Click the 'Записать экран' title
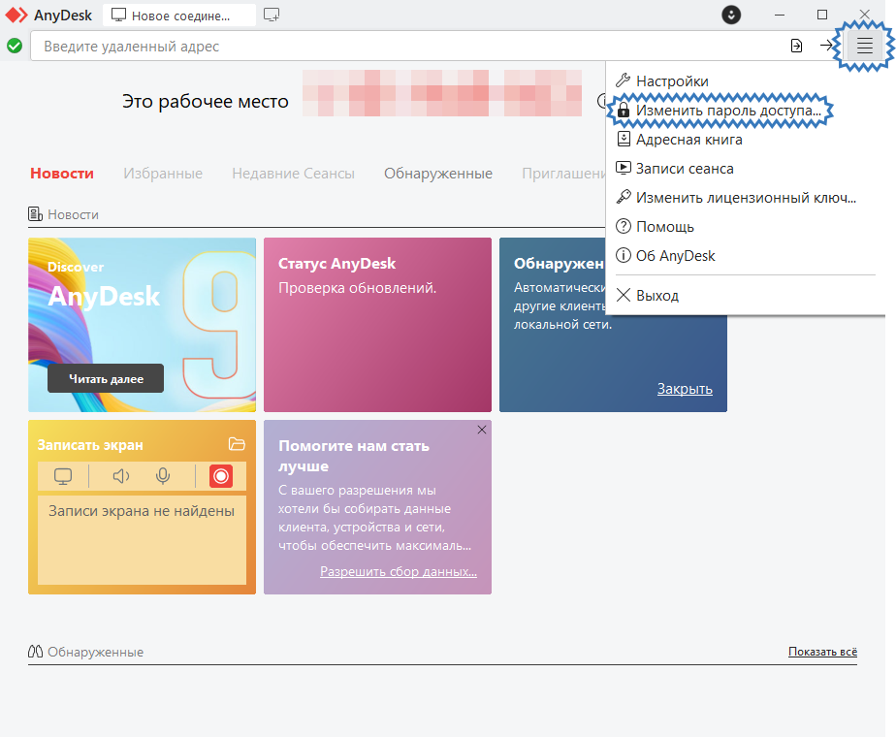 pos(90,445)
